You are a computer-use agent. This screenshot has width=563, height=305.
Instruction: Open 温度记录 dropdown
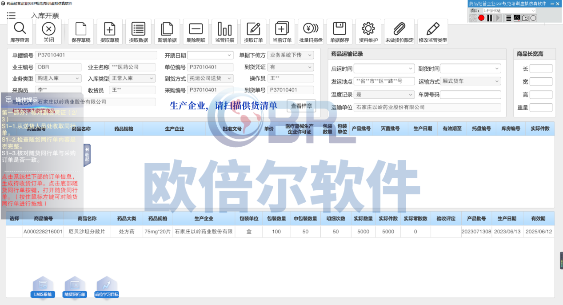[x=384, y=95]
